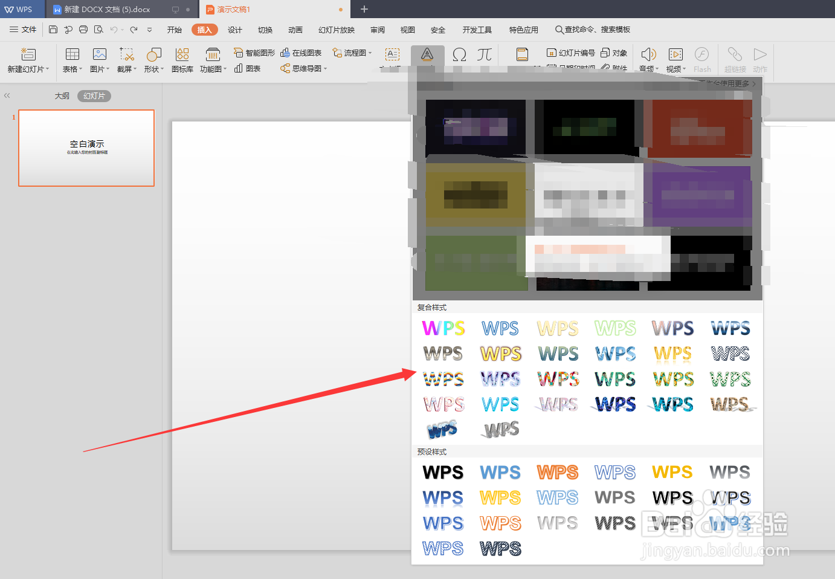Open the 视频 video dropdown arrow
Viewport: 835px width, 579px height.
point(684,69)
